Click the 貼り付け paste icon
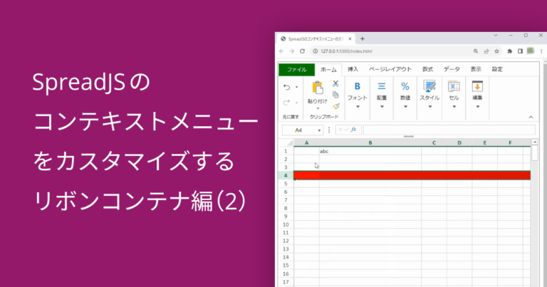The width and height of the screenshot is (547, 287). click(x=318, y=88)
